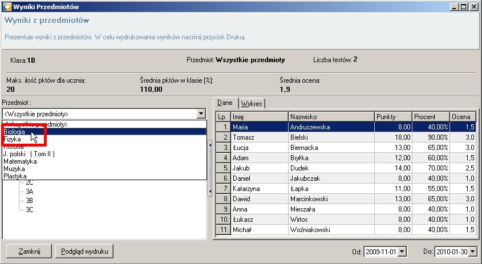Close the Wyniki Przedmiotów window
The height and width of the screenshot is (264, 482).
point(474,6)
